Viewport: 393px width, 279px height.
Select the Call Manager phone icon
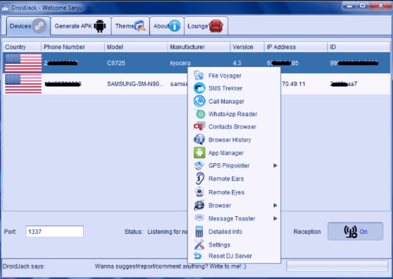coord(199,101)
